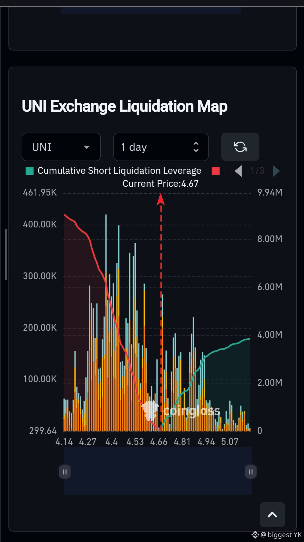Open the 1 day time range selector
Image resolution: width=304 pixels, height=542 pixels.
click(x=161, y=147)
